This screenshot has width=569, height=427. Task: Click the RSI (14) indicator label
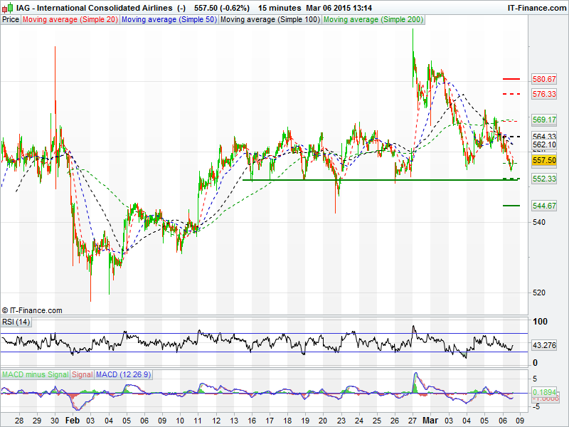[16, 322]
